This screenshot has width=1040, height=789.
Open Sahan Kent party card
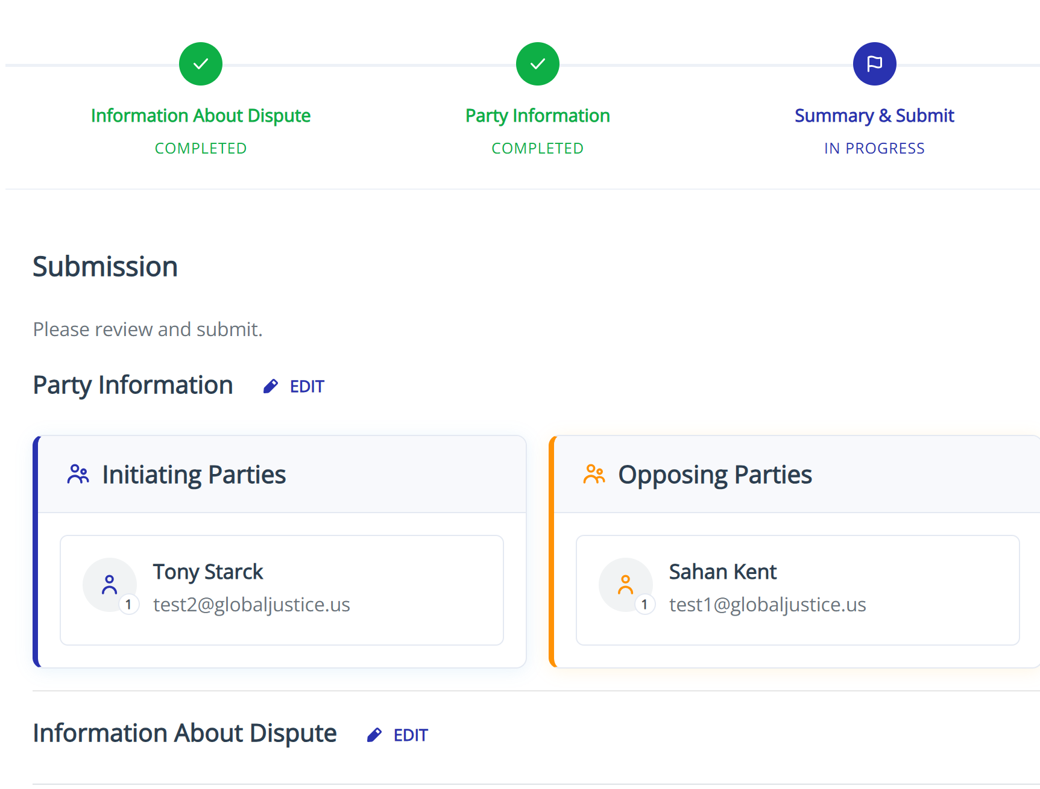pos(797,590)
